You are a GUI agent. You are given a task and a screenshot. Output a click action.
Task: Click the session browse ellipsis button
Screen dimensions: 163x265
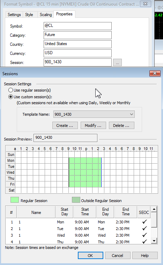(x=117, y=63)
